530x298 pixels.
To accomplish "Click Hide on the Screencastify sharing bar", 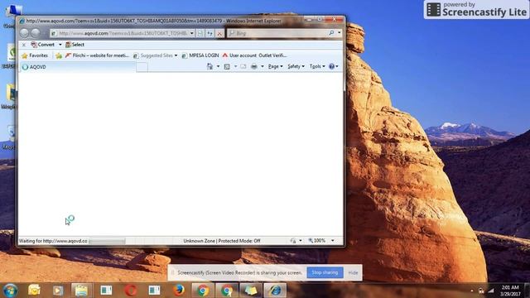I will point(353,272).
